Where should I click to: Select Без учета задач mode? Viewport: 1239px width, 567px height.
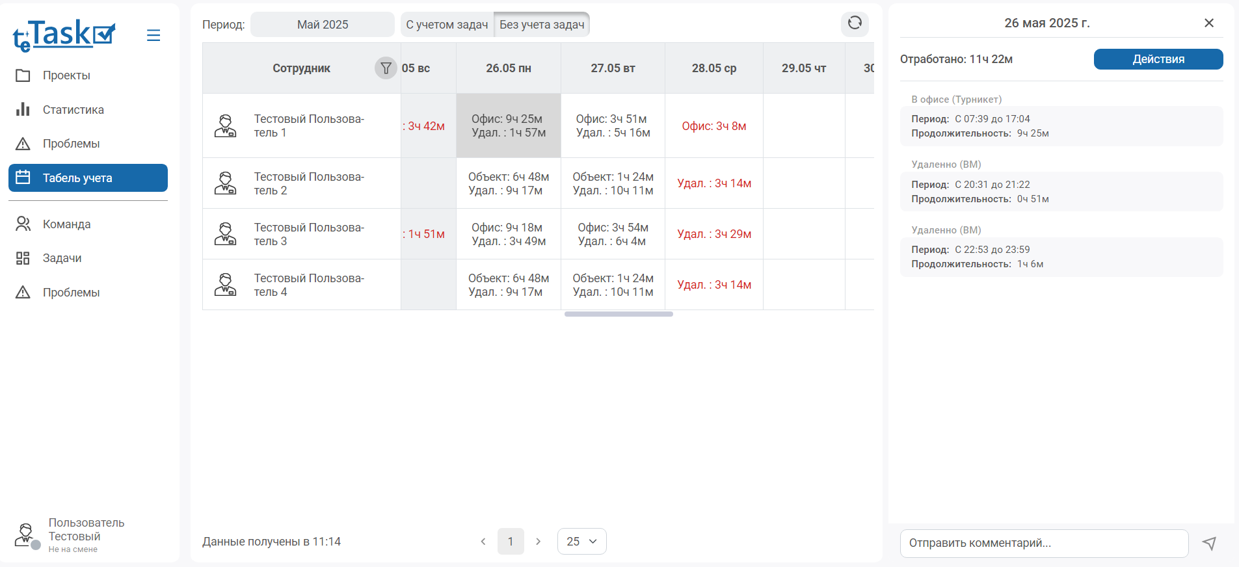pos(542,25)
